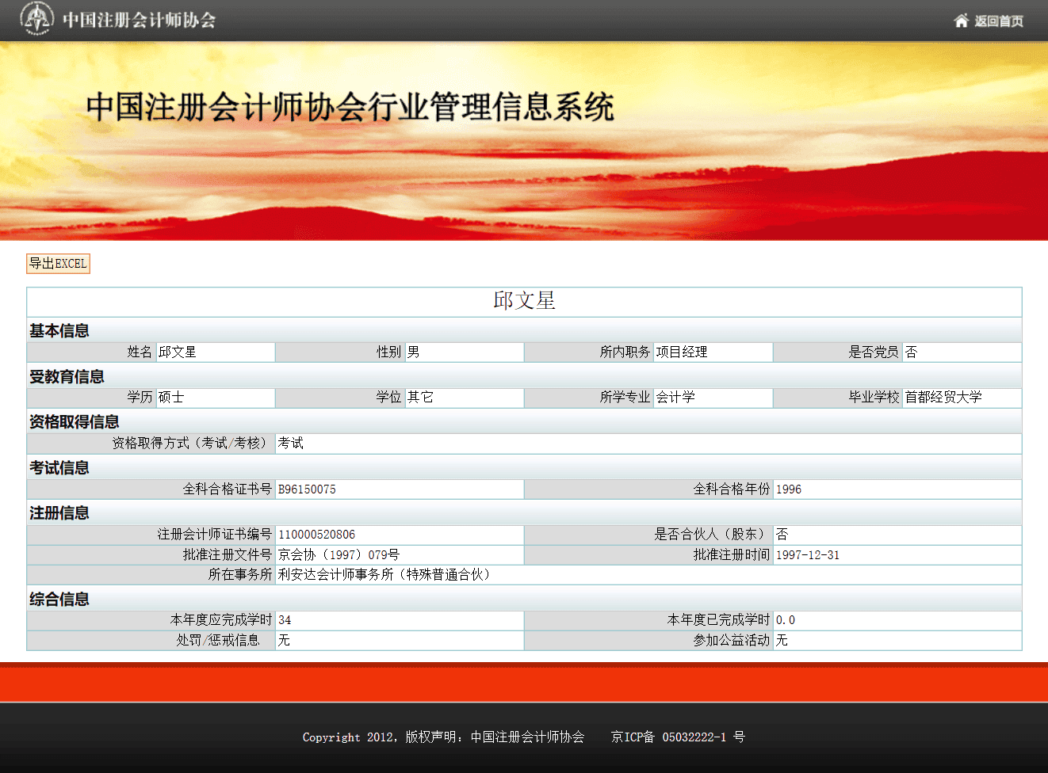Click the CICPA emblem logo in header
1048x773 pixels.
click(36, 19)
